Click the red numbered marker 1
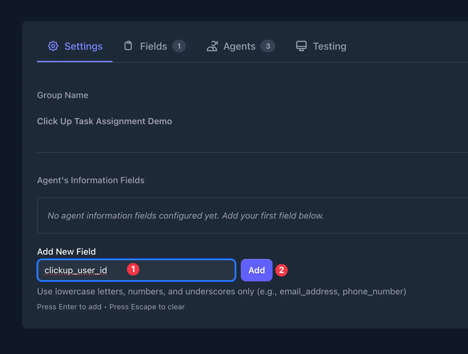Viewport: 468px width, 354px height. pos(133,269)
